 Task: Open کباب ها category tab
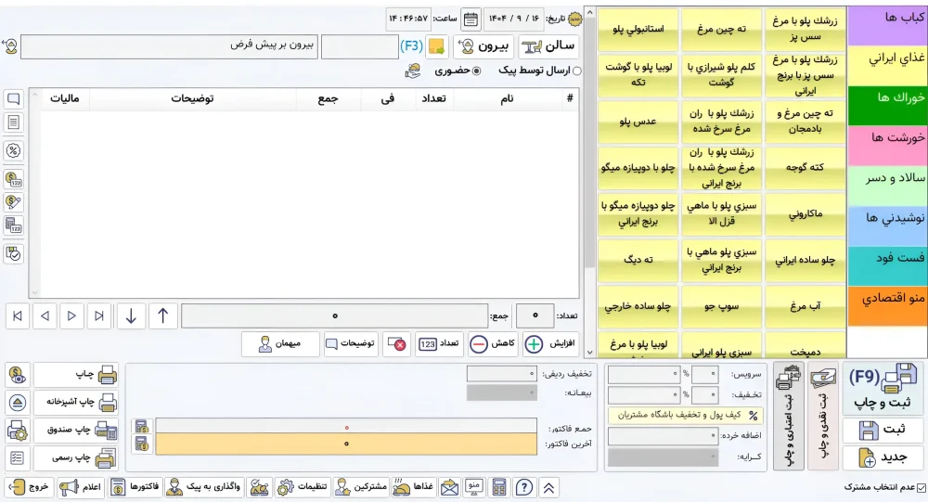pos(888,26)
